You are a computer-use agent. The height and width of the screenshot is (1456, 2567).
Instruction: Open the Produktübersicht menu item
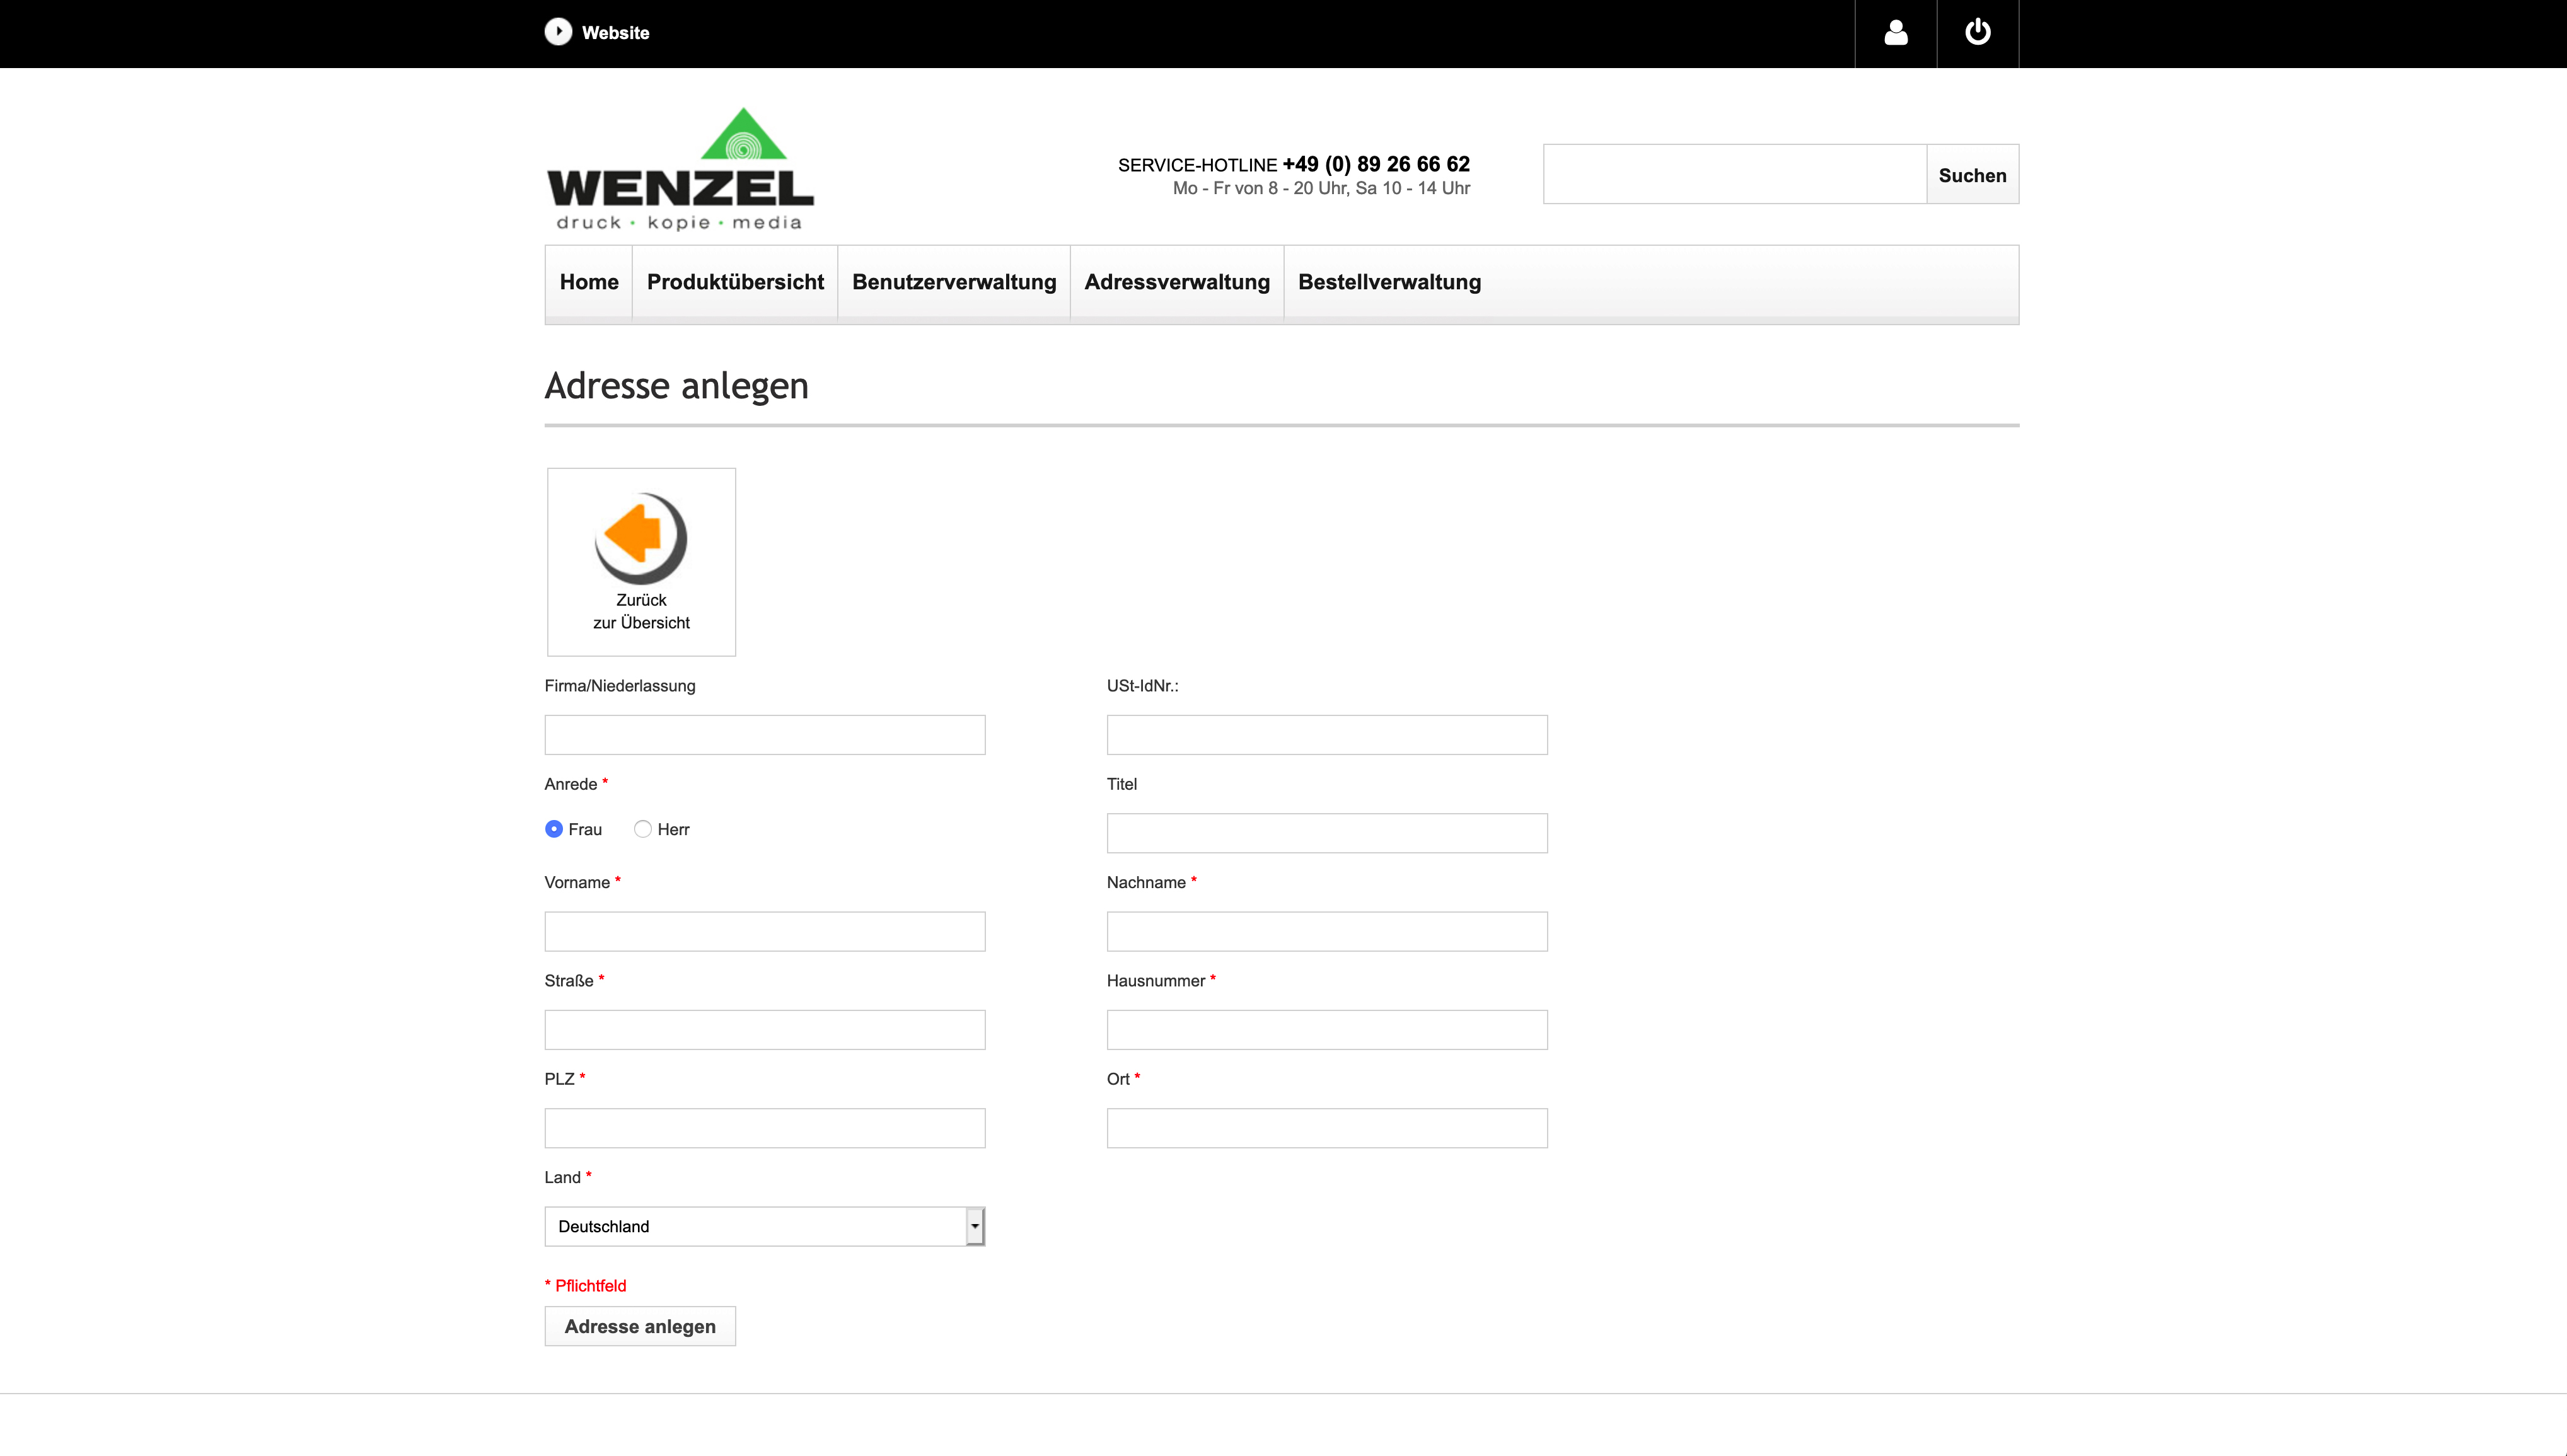[735, 282]
